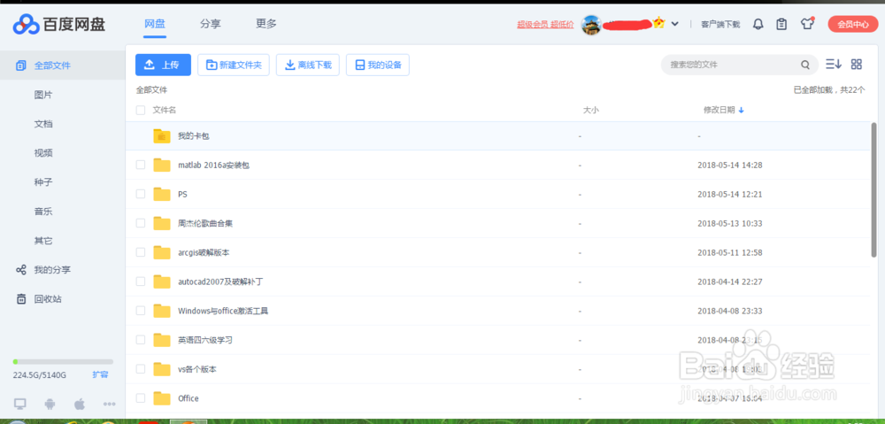Expand the account dropdown arrow
Image resolution: width=885 pixels, height=424 pixels.
click(675, 24)
